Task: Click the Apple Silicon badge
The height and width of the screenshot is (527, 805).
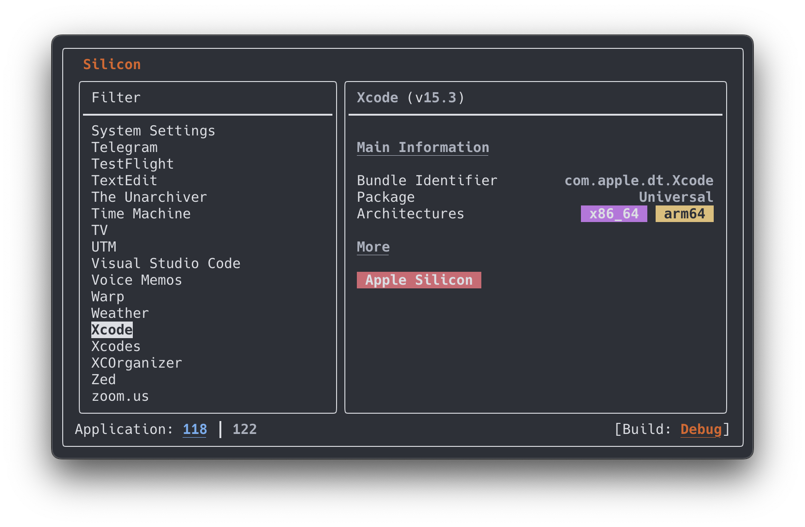Action: click(419, 280)
